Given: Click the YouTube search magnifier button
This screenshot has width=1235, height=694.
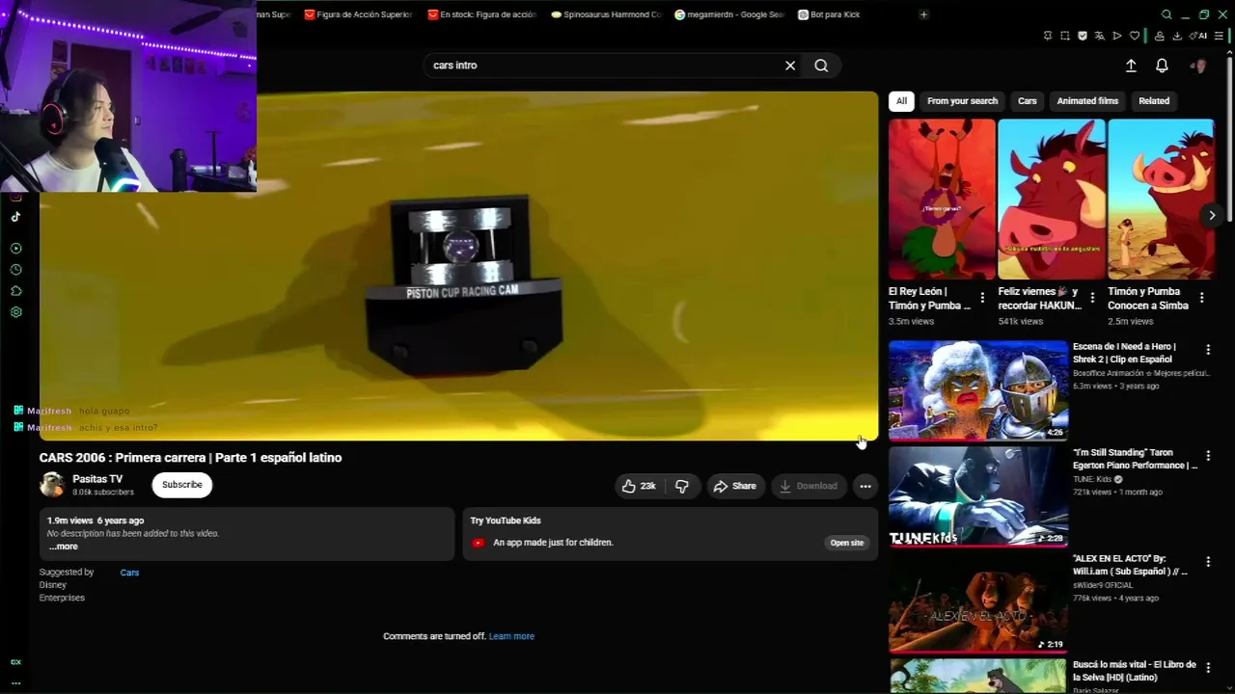Looking at the screenshot, I should (x=821, y=66).
